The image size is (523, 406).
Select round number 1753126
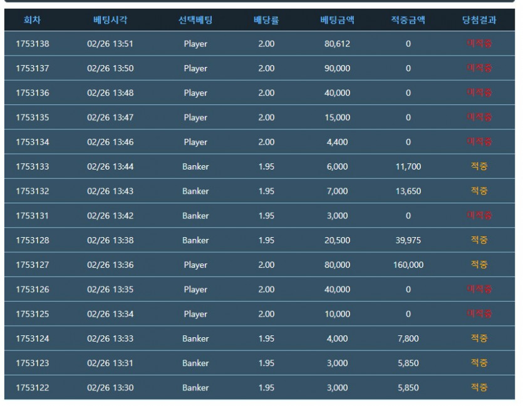tap(33, 290)
